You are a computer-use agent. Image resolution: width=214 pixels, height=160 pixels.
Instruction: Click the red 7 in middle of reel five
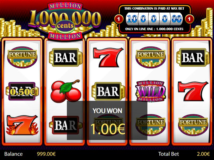coord(193,91)
